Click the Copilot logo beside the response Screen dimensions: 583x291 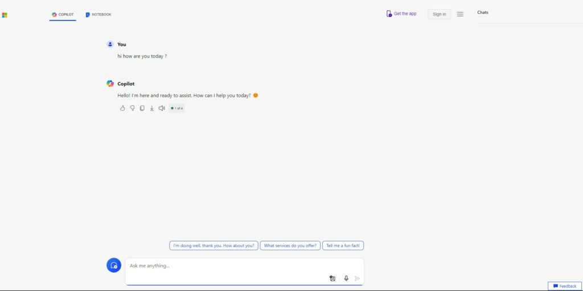110,84
